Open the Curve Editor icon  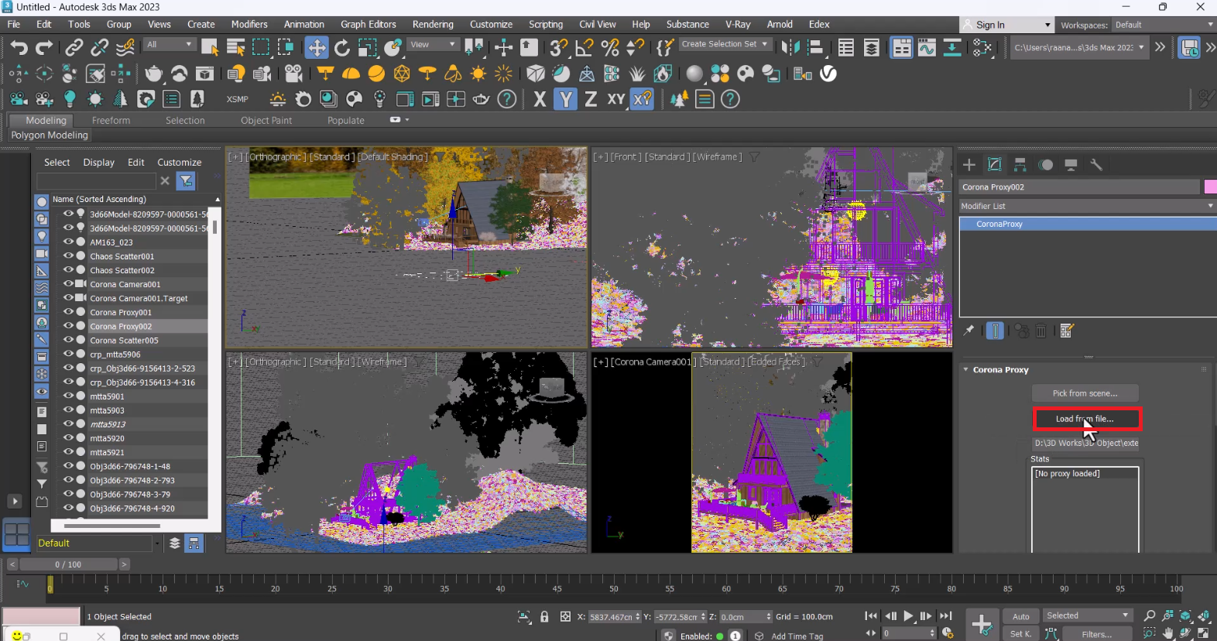tap(927, 48)
